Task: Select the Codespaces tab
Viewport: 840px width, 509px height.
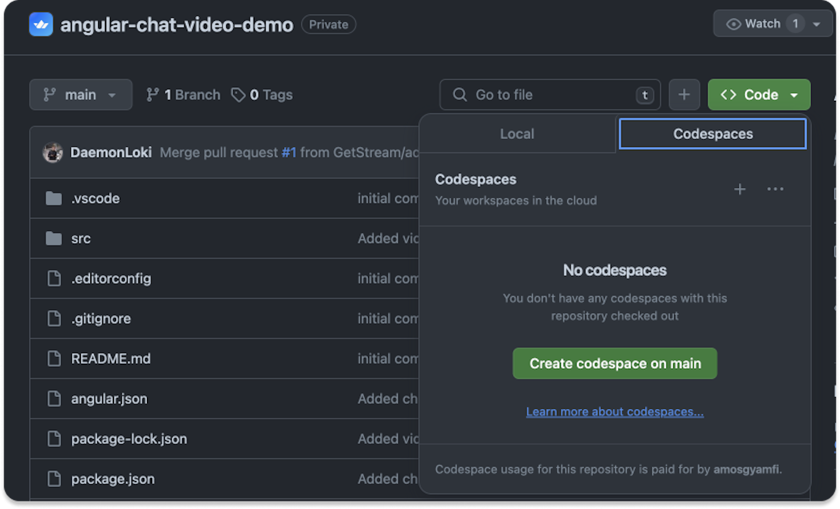Action: [712, 134]
